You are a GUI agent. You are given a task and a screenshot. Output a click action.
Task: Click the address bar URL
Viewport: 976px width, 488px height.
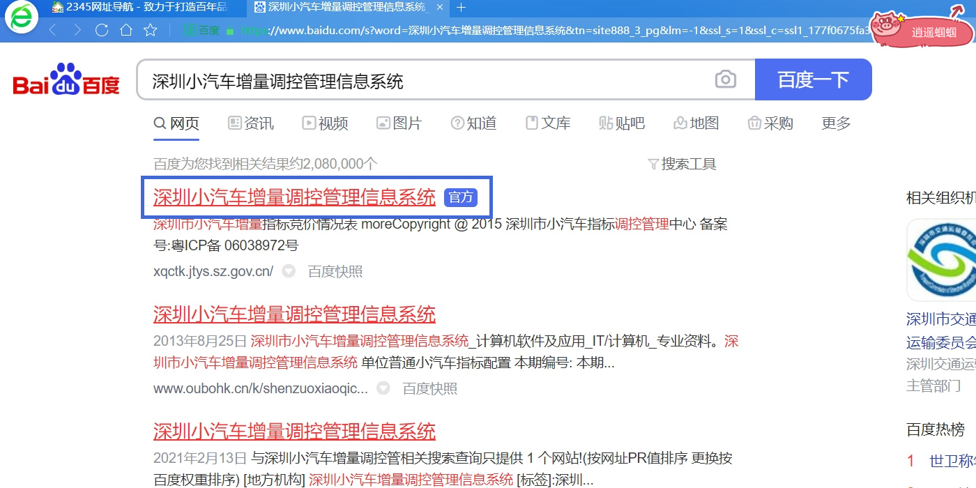coord(554,30)
